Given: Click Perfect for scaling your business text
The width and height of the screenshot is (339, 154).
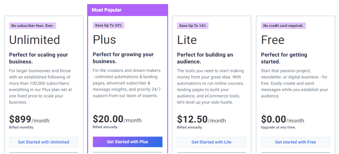Looking at the screenshot, I should [38, 58].
